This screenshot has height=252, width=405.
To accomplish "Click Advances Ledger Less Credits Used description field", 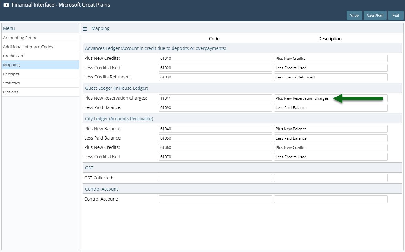I will pos(331,68).
